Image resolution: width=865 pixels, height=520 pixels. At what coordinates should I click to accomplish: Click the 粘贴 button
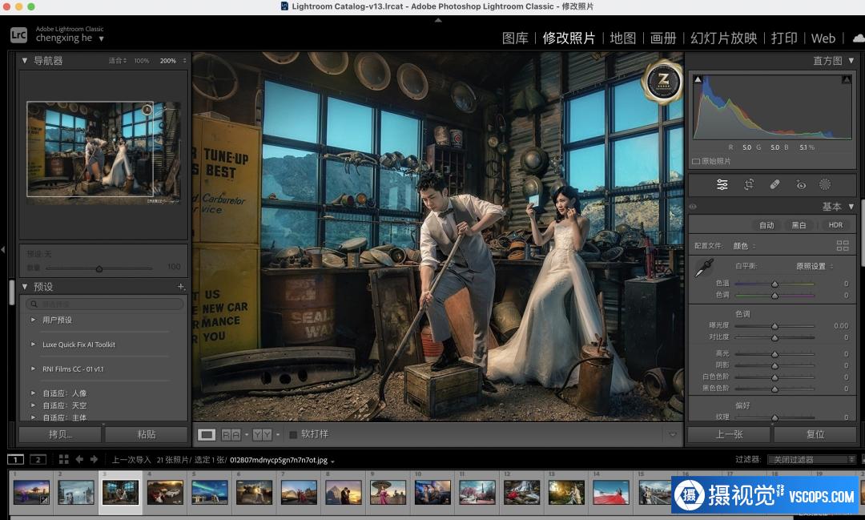(147, 434)
